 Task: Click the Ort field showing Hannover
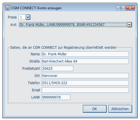point(85,76)
